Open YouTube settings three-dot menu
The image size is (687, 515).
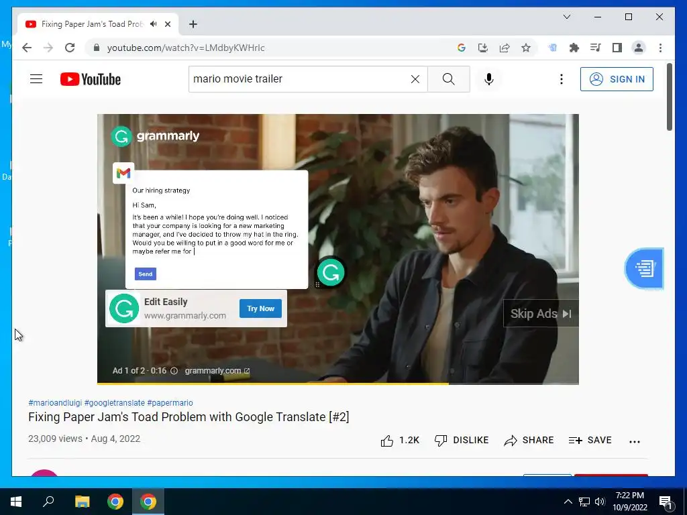[562, 79]
